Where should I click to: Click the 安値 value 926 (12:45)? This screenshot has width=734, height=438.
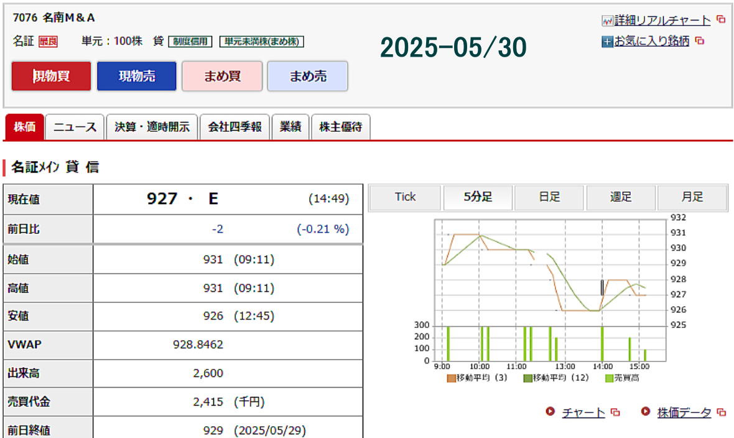point(239,316)
